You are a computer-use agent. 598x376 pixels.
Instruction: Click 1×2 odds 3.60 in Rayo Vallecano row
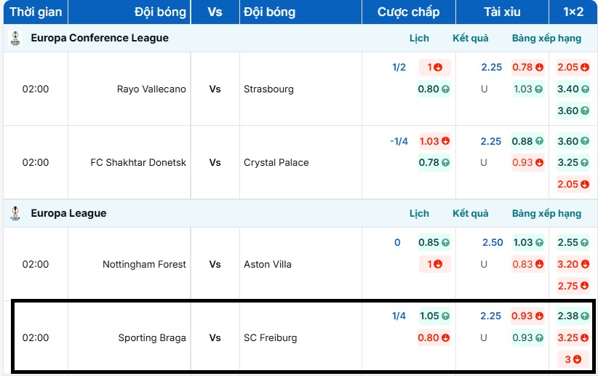click(x=573, y=111)
